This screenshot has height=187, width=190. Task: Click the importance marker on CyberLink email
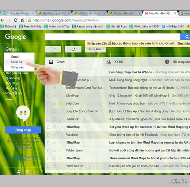pos(60,119)
